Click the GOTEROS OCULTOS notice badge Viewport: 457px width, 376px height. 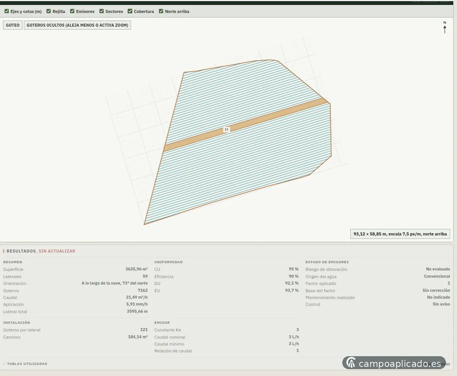77,25
